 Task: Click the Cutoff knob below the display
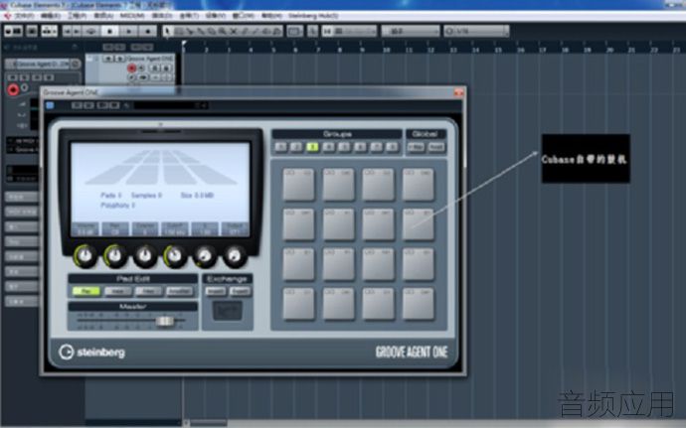175,256
